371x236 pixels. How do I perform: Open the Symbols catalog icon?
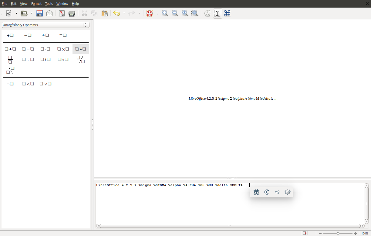(227, 13)
